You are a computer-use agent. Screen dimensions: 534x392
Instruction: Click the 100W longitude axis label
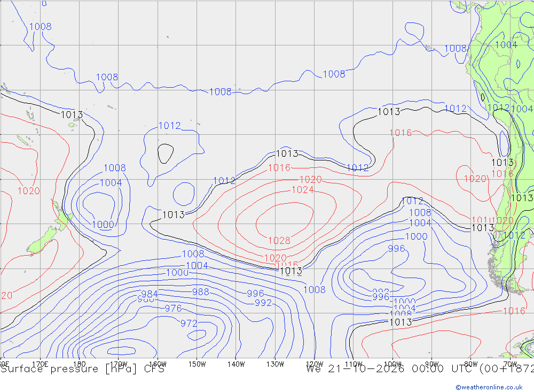coord(392,364)
